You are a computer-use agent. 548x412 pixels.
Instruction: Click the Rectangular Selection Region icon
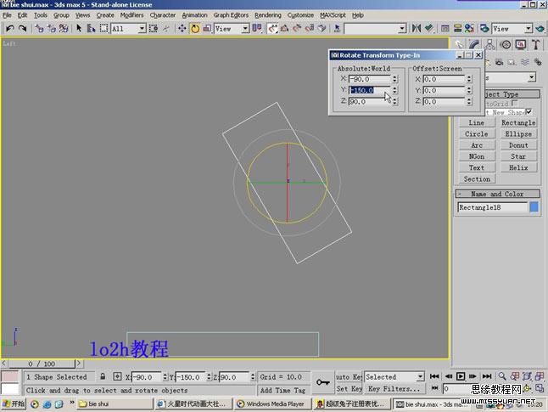click(x=103, y=28)
